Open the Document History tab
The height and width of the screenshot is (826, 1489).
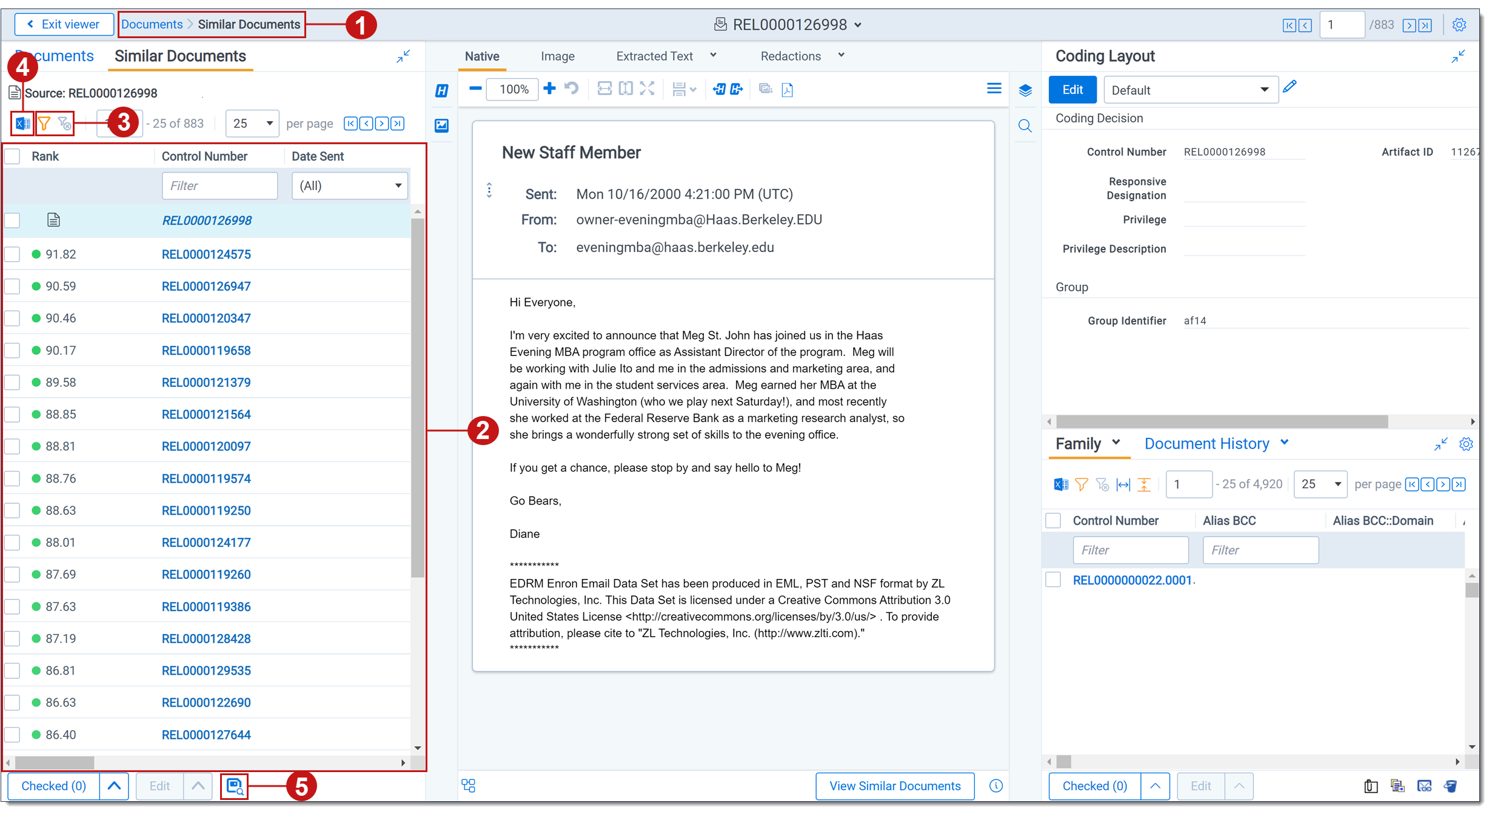coord(1206,444)
